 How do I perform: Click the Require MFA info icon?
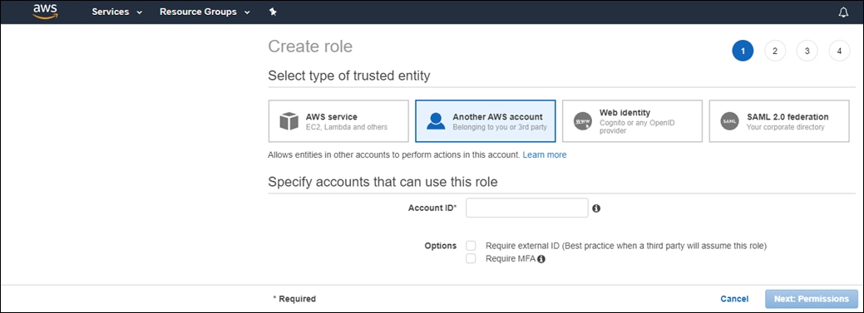click(541, 259)
